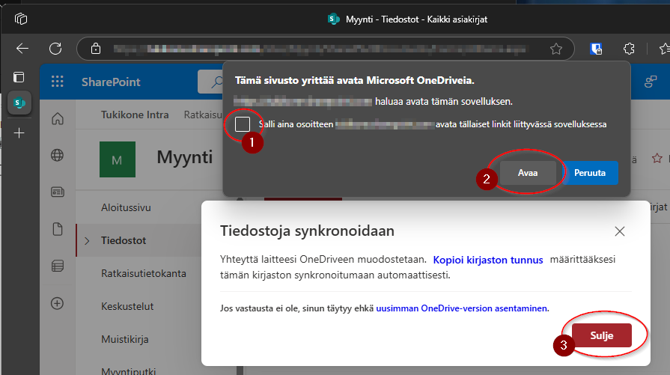Open a new tab with plus

(x=19, y=133)
